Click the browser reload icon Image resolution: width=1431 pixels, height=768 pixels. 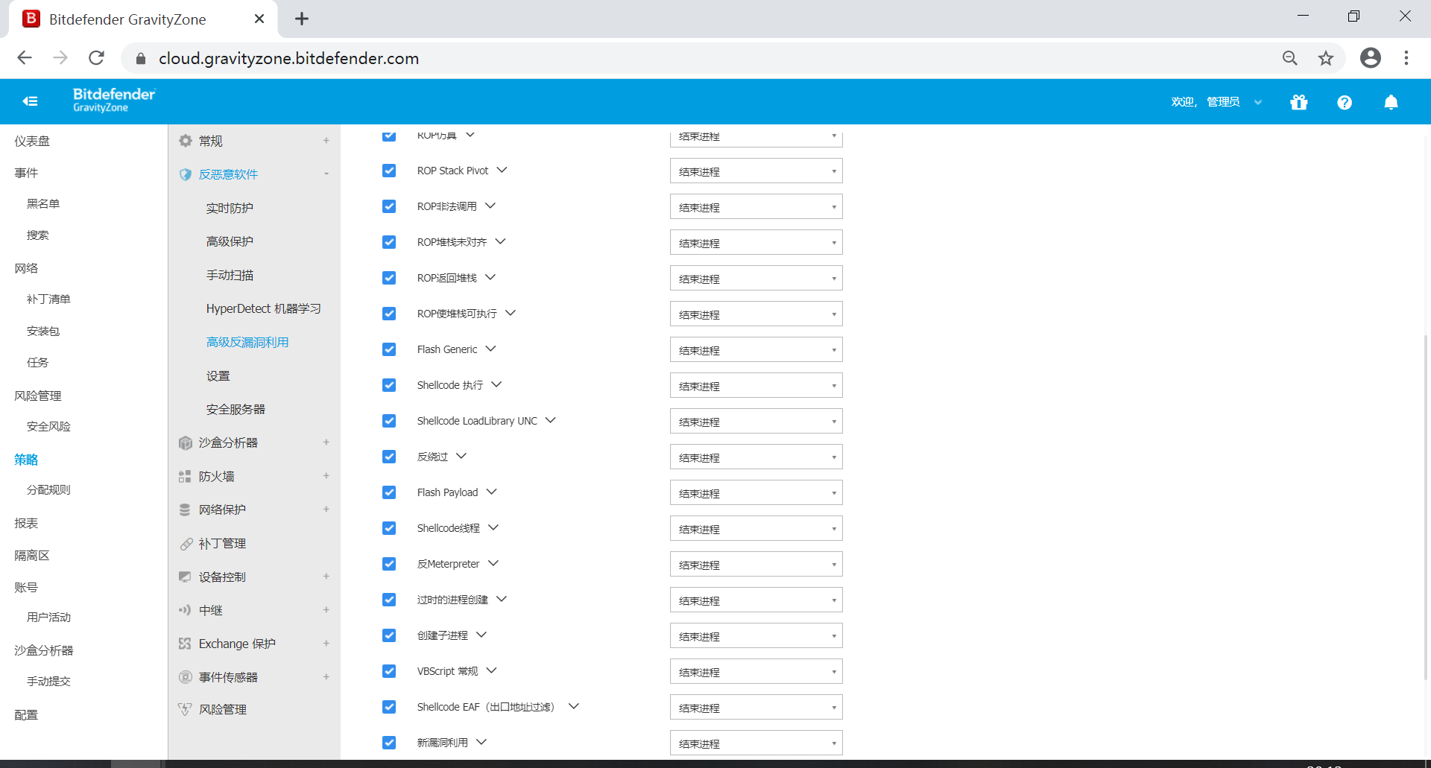tap(96, 58)
